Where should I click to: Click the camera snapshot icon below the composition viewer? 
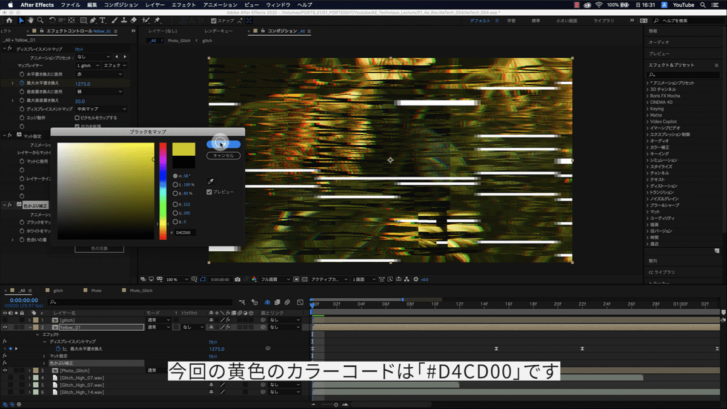237,279
